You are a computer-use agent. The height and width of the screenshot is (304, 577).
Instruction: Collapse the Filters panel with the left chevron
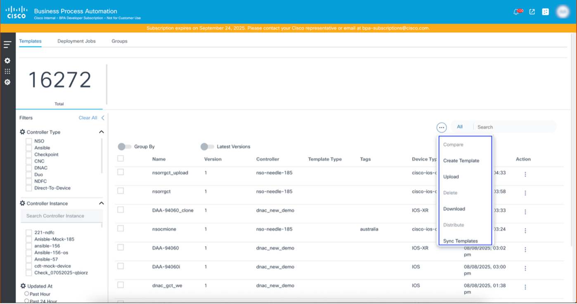tap(103, 118)
